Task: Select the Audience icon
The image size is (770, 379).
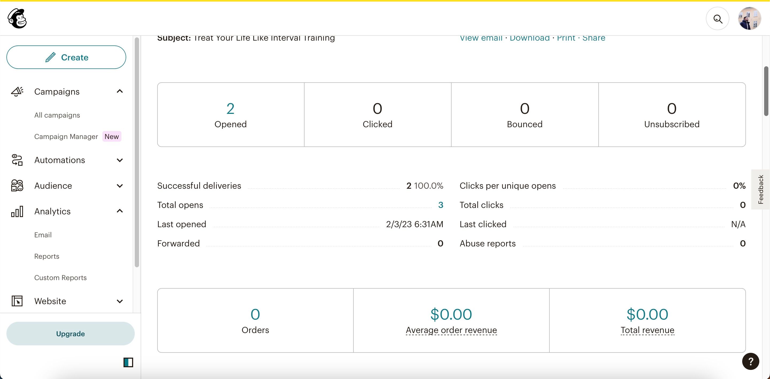Action: point(17,185)
